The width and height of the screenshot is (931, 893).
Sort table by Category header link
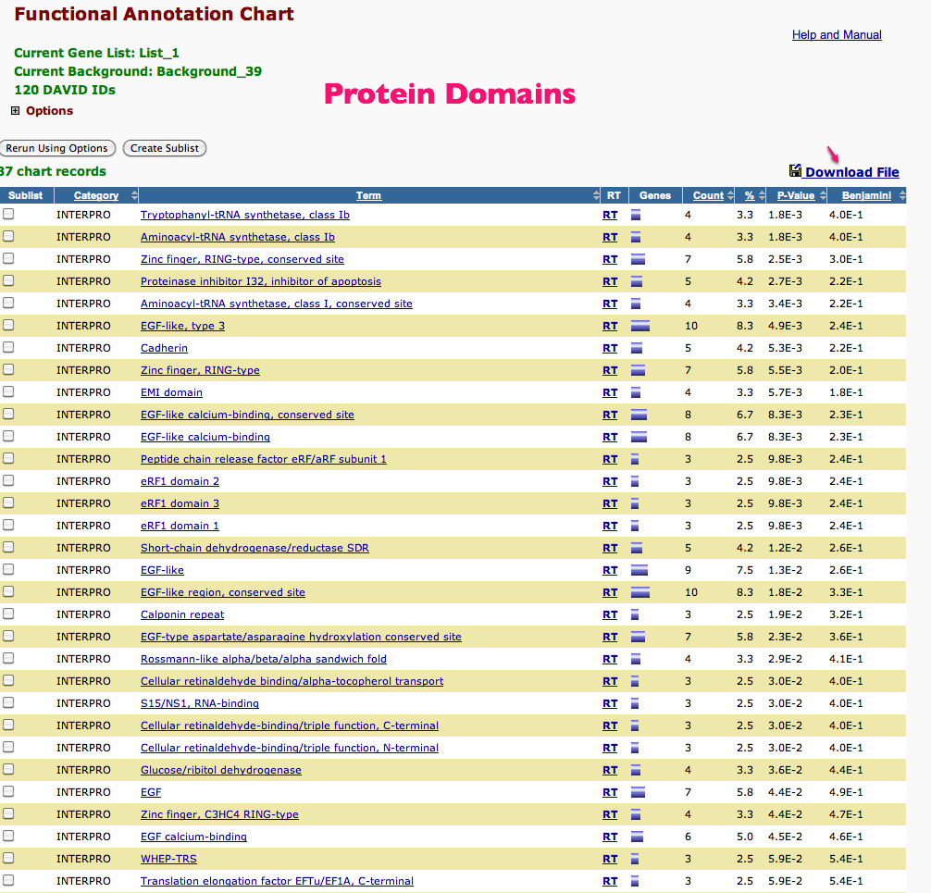[96, 195]
